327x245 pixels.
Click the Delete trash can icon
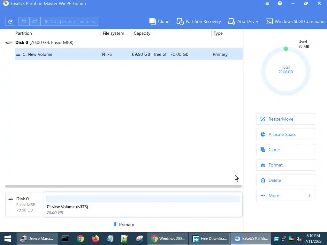click(x=263, y=181)
